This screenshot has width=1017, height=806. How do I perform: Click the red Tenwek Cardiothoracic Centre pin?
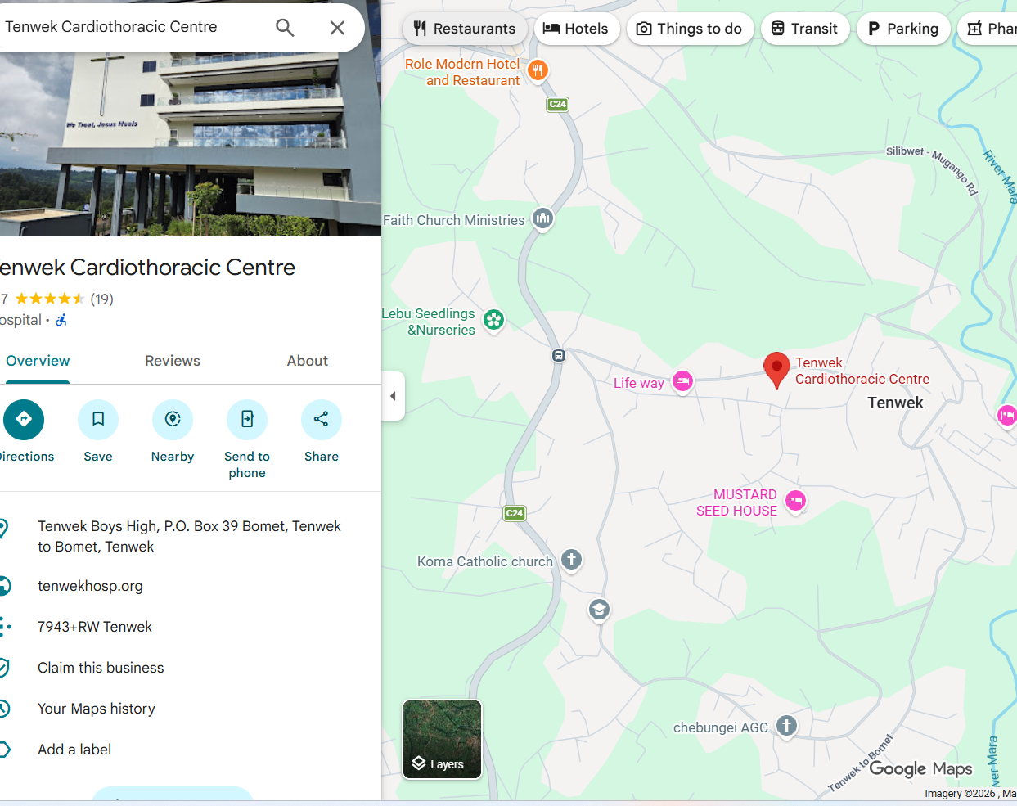point(776,370)
